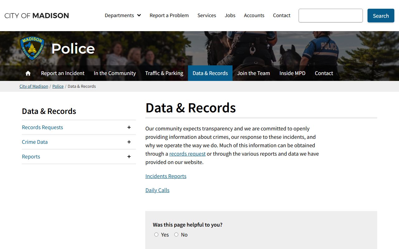This screenshot has width=399, height=249.
Task: Follow the records request inline link
Action: (187, 154)
